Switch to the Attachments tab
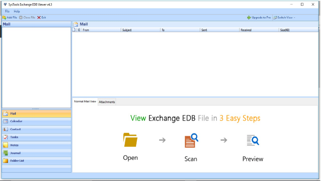 pos(107,102)
